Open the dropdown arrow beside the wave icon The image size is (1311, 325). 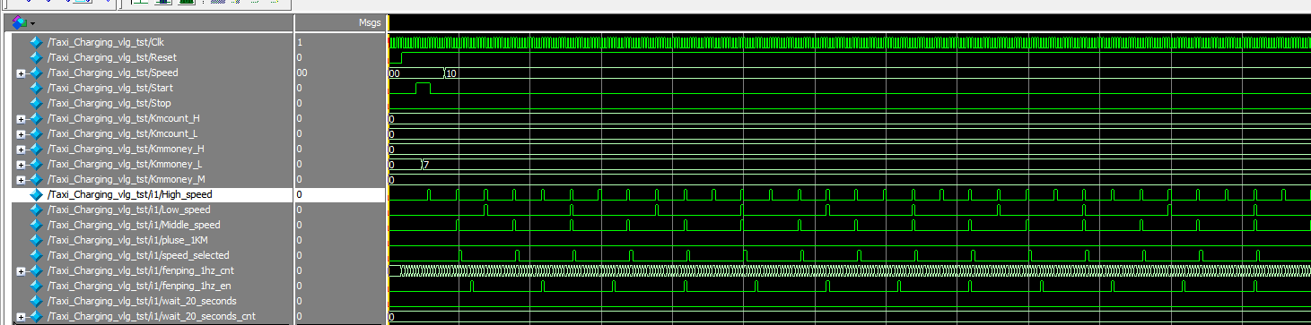(33, 23)
